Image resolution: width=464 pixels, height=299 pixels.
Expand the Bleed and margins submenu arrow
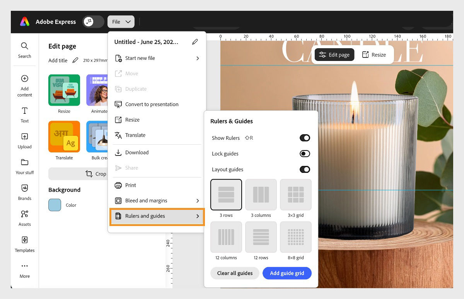coord(198,201)
